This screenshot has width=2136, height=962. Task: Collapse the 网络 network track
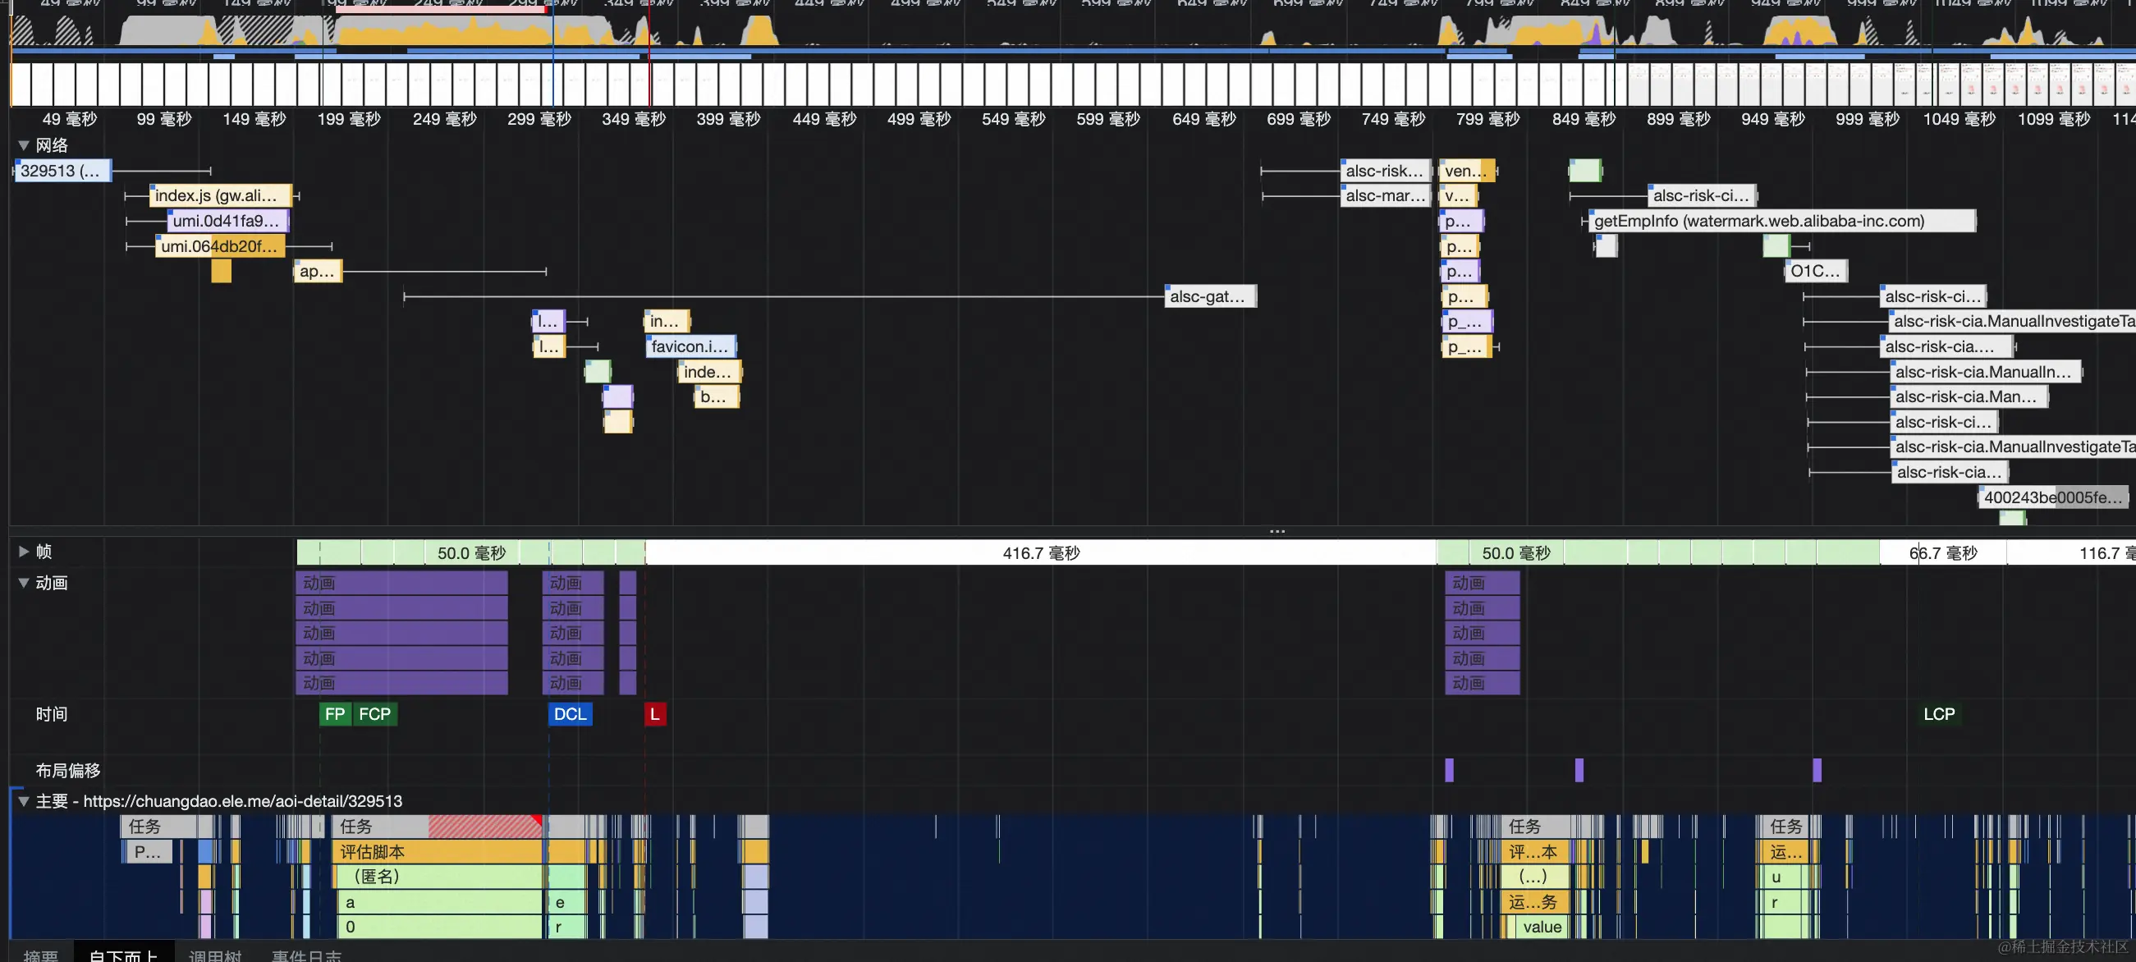[23, 145]
